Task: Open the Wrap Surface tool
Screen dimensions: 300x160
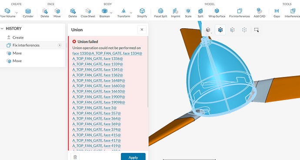Action: pos(217,13)
